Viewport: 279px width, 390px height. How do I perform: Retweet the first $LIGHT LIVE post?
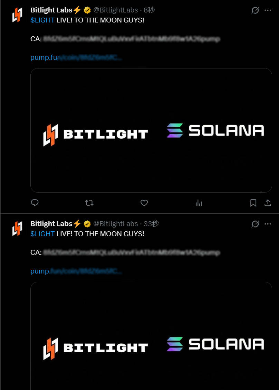pyautogui.click(x=89, y=203)
